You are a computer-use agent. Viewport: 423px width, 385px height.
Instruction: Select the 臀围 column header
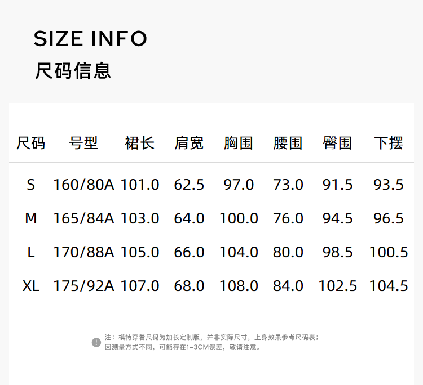pos(338,143)
